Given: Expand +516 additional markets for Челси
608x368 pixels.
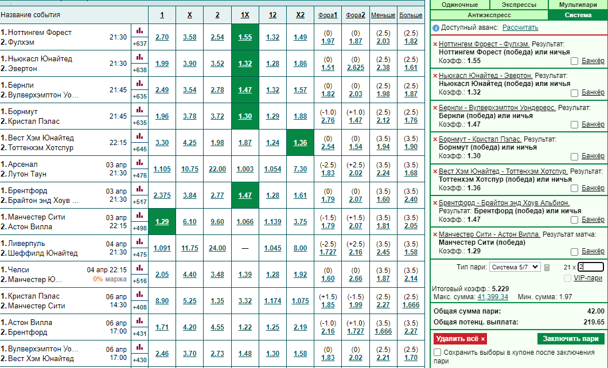Looking at the screenshot, I should point(139,281).
